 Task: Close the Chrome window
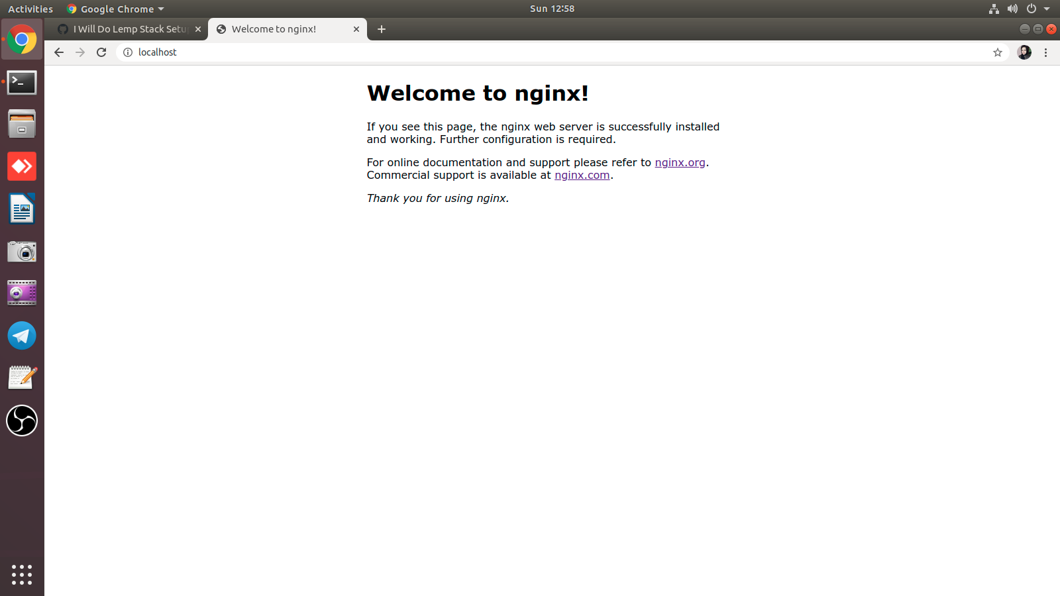pos(1051,29)
